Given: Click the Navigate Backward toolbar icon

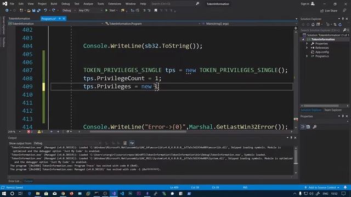Looking at the screenshot, I should (x=7, y=10).
